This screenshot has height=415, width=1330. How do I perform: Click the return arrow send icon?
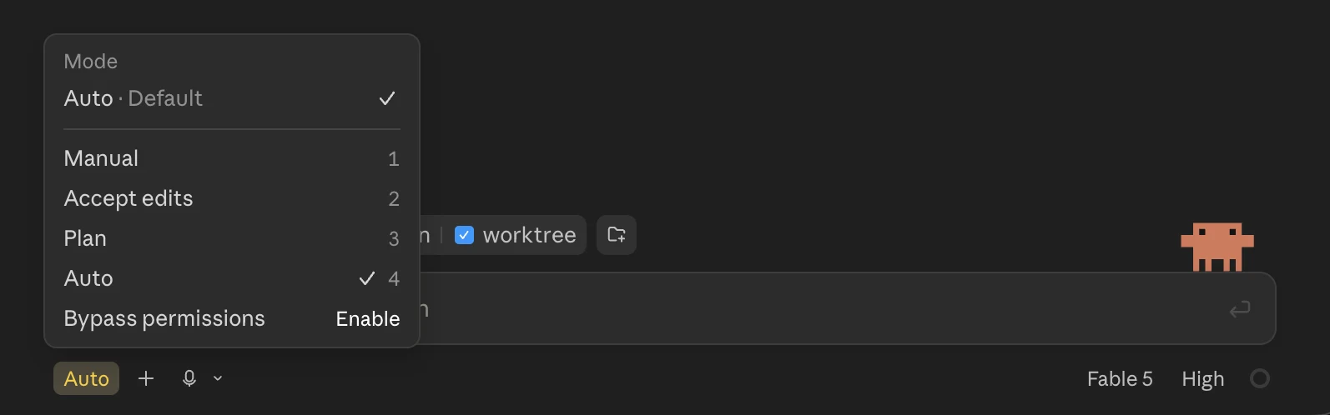coord(1240,309)
